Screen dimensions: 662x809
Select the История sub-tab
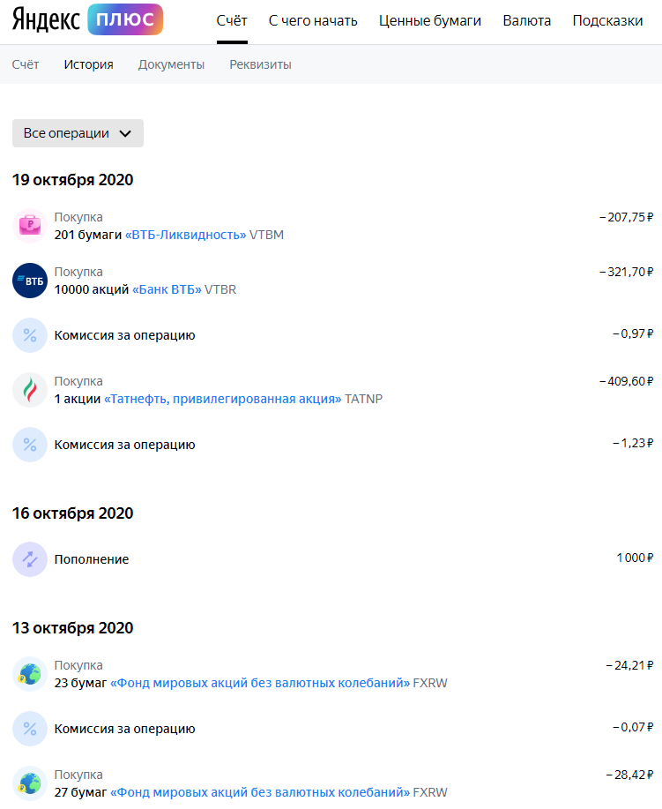[89, 64]
